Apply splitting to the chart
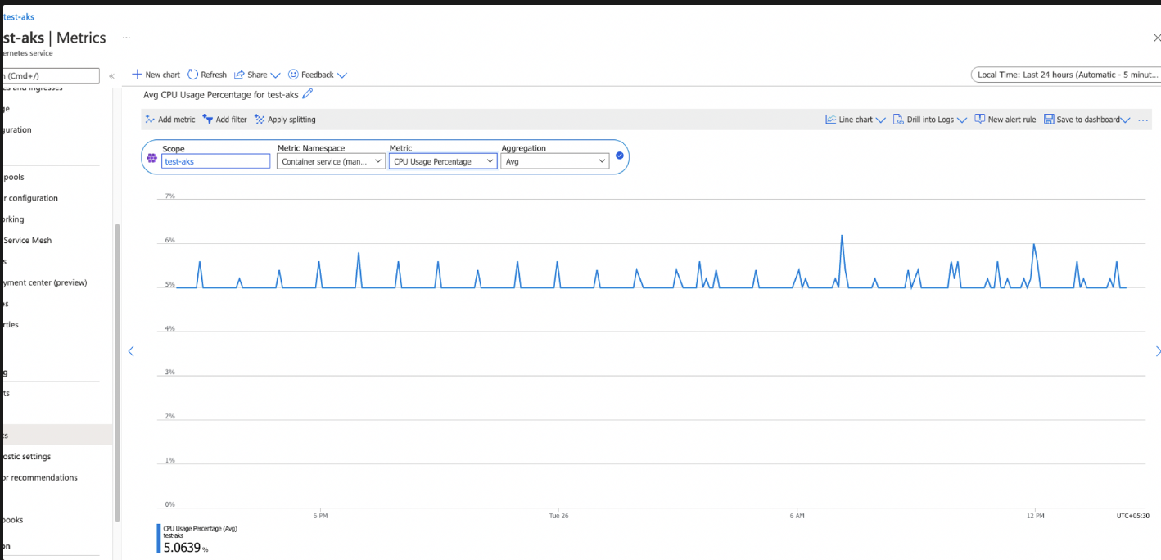The height and width of the screenshot is (560, 1161). [x=285, y=120]
